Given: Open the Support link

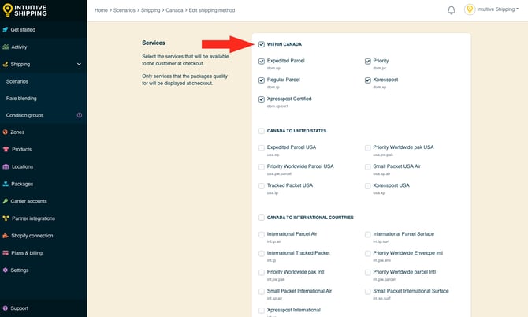Looking at the screenshot, I should point(20,308).
